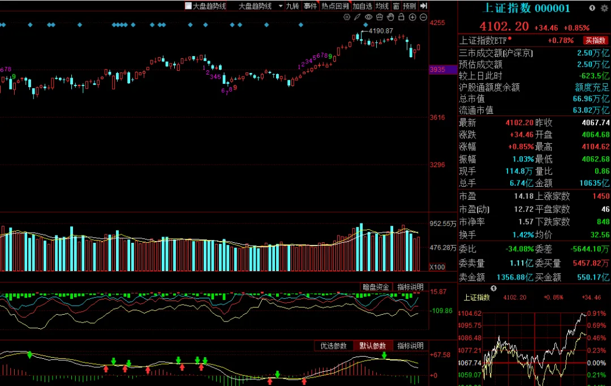Open chart settings gear icon

347,17
